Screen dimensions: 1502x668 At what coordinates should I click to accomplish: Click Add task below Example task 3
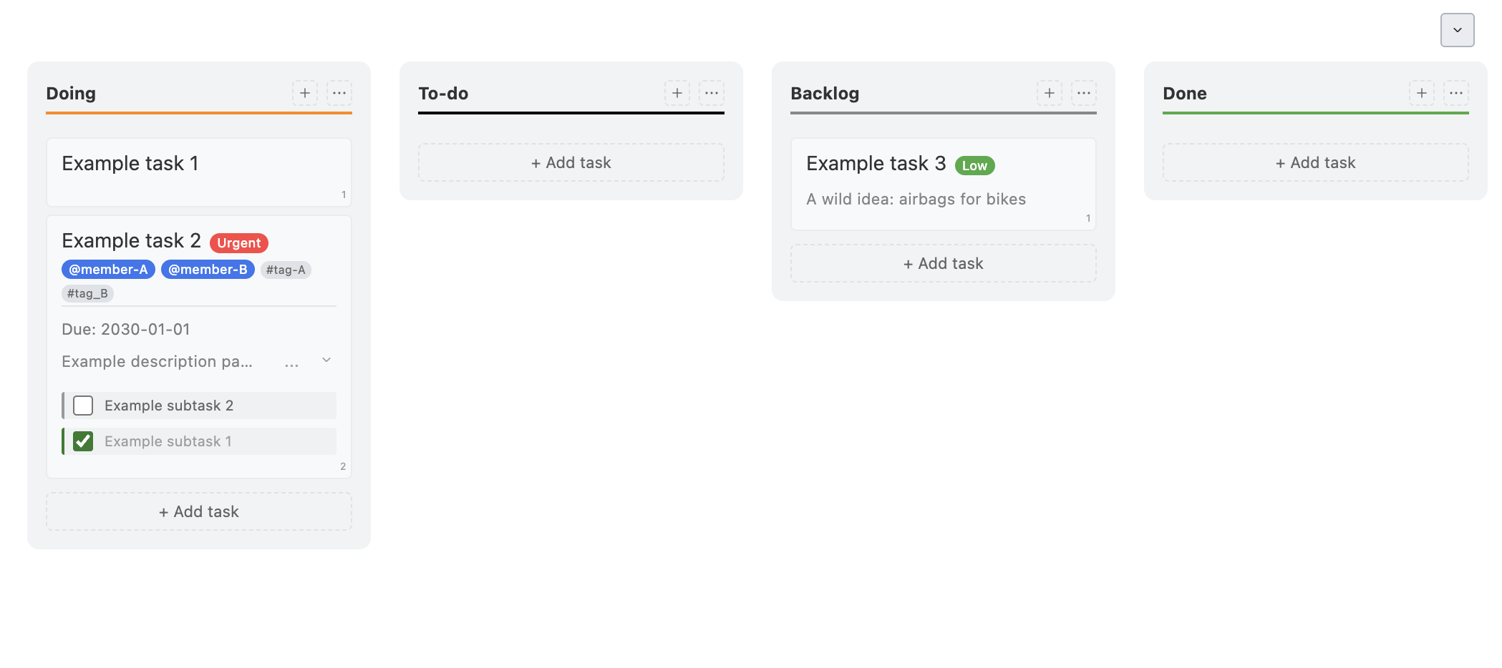944,263
